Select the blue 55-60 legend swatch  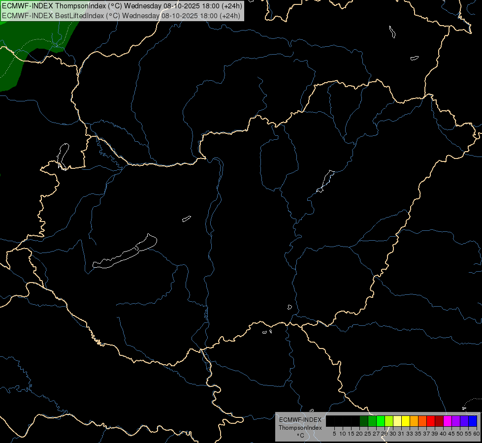coord(473,421)
